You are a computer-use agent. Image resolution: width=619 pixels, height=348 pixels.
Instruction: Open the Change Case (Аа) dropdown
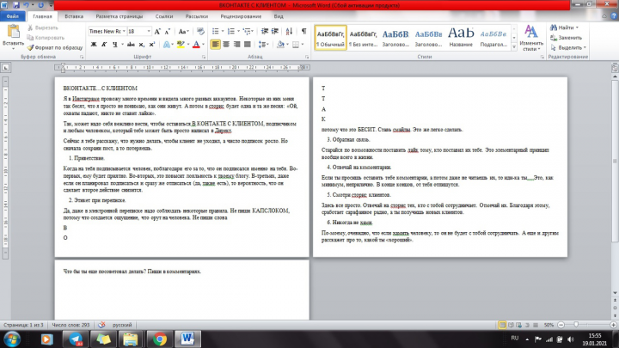184,31
